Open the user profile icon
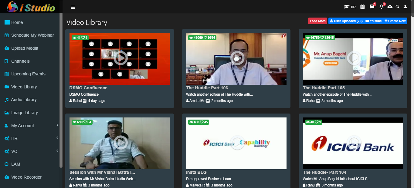Image resolution: width=414 pixels, height=188 pixels. click(x=405, y=7)
